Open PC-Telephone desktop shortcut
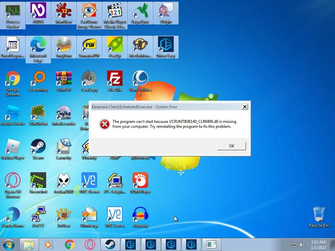 pos(115,183)
